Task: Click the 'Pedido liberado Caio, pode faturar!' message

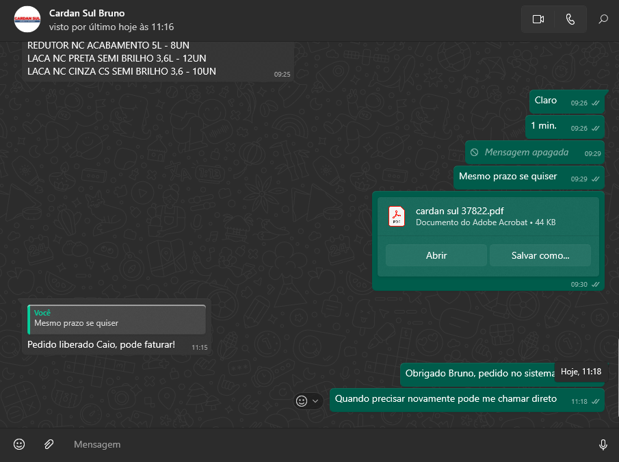Action: point(101,344)
